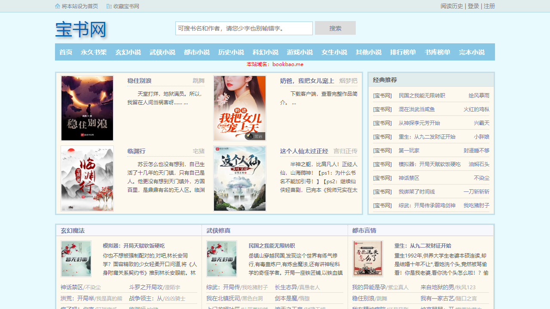The width and height of the screenshot is (550, 309).
Task: Click 民国之我能无限转职 title under 武侠修真
Action: (x=272, y=245)
